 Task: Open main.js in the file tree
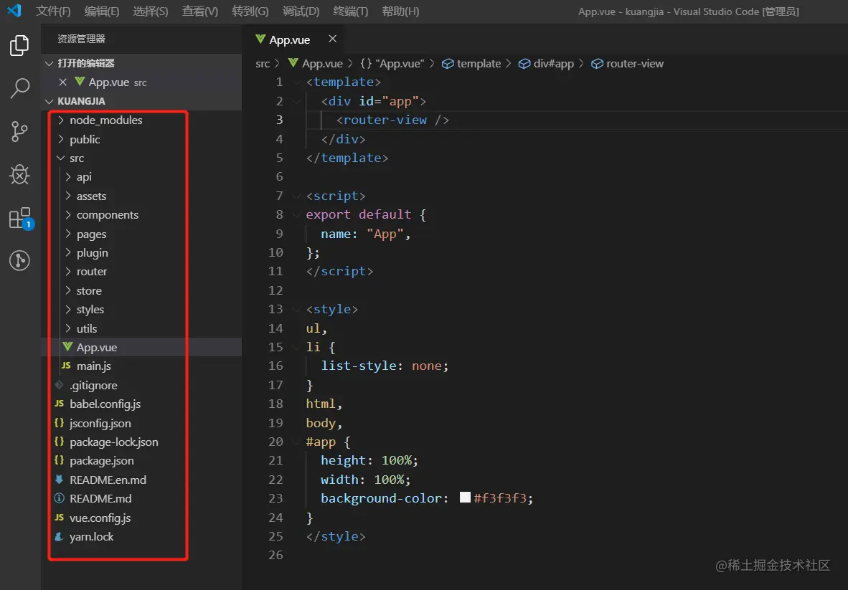141,366
